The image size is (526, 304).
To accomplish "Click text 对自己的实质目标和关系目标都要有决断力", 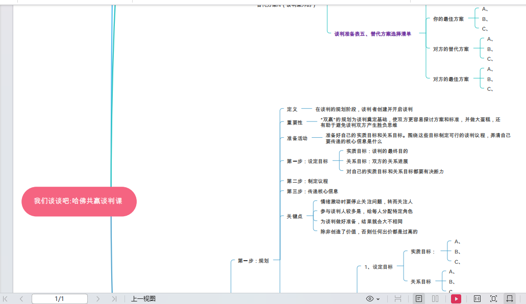I will coord(395,171).
